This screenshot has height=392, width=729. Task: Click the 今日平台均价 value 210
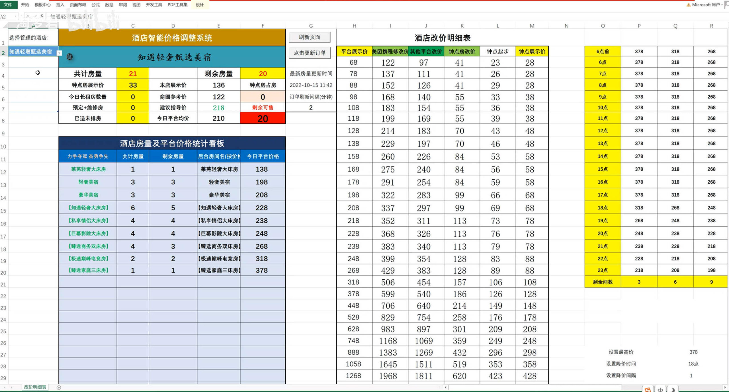tap(218, 118)
